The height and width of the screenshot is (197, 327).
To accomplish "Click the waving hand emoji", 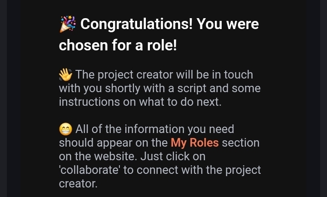I will pyautogui.click(x=66, y=74).
